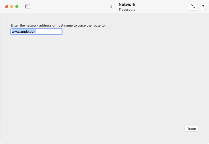Minimize window using yellow button
This screenshot has width=209, height=144.
pos(12,7)
